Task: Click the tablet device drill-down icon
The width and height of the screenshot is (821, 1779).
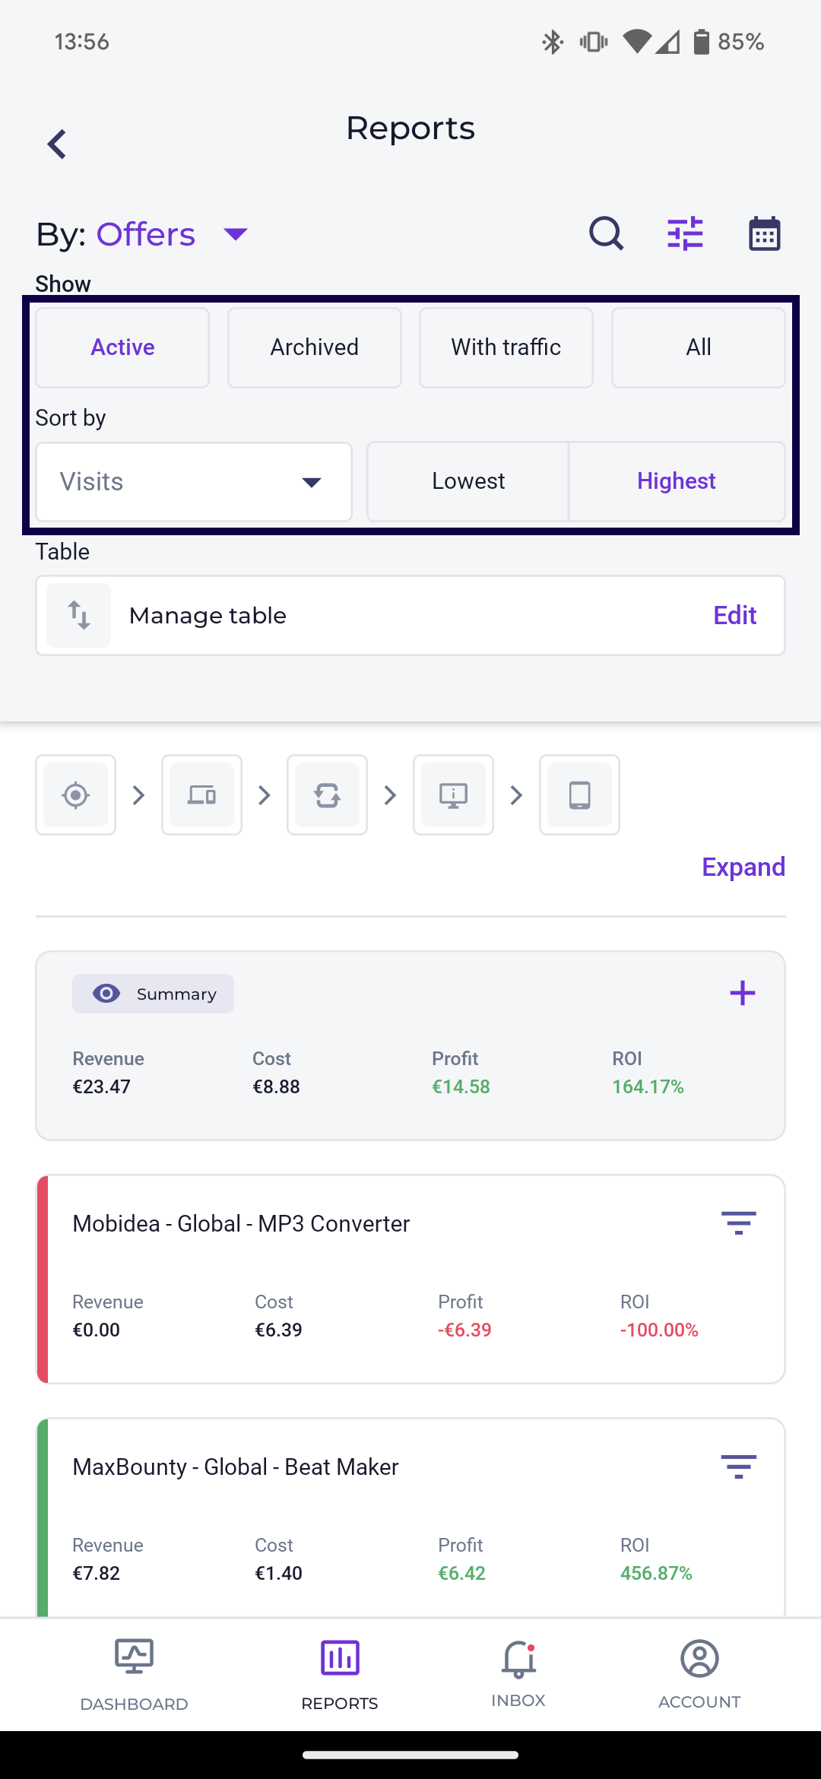Action: click(579, 795)
